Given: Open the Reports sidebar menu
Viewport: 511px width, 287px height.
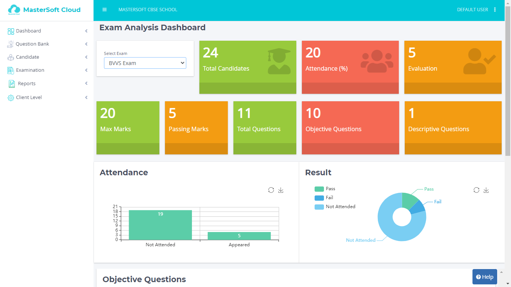Looking at the screenshot, I should coord(27,84).
